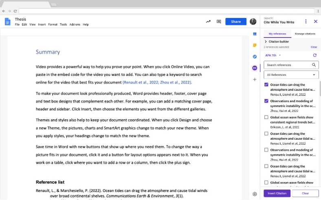Click the activity trend arrow icon
The height and width of the screenshot is (200, 321).
(208, 22)
